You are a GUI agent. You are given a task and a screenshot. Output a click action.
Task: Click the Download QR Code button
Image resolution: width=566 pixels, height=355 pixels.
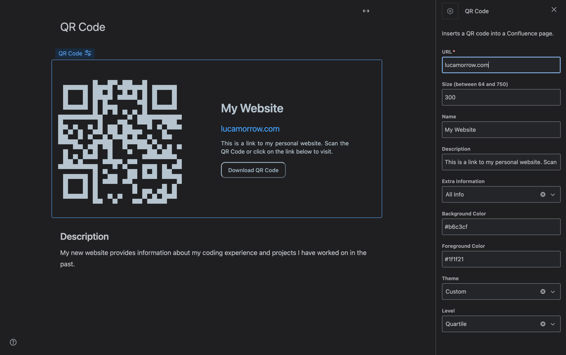point(253,170)
